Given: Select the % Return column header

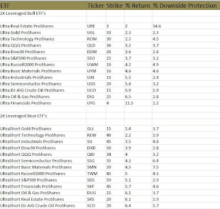Looking at the screenshot, I should point(137,5).
